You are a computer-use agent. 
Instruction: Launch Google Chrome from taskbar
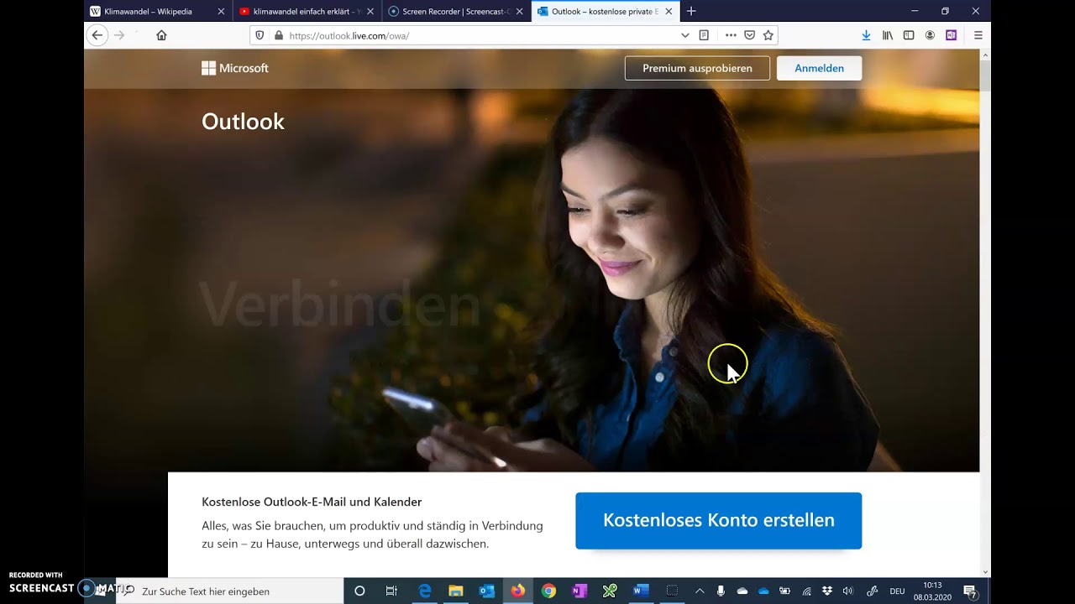pos(548,591)
